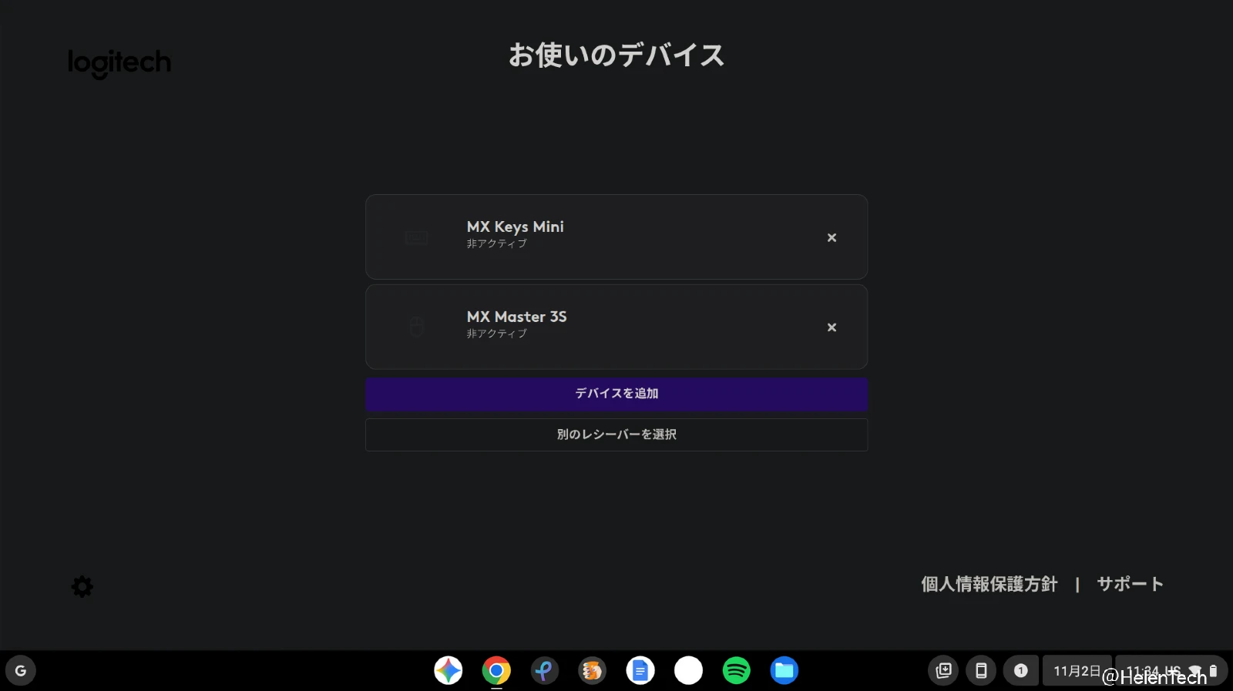
Task: Open the screen capture tray icon
Action: 943,670
